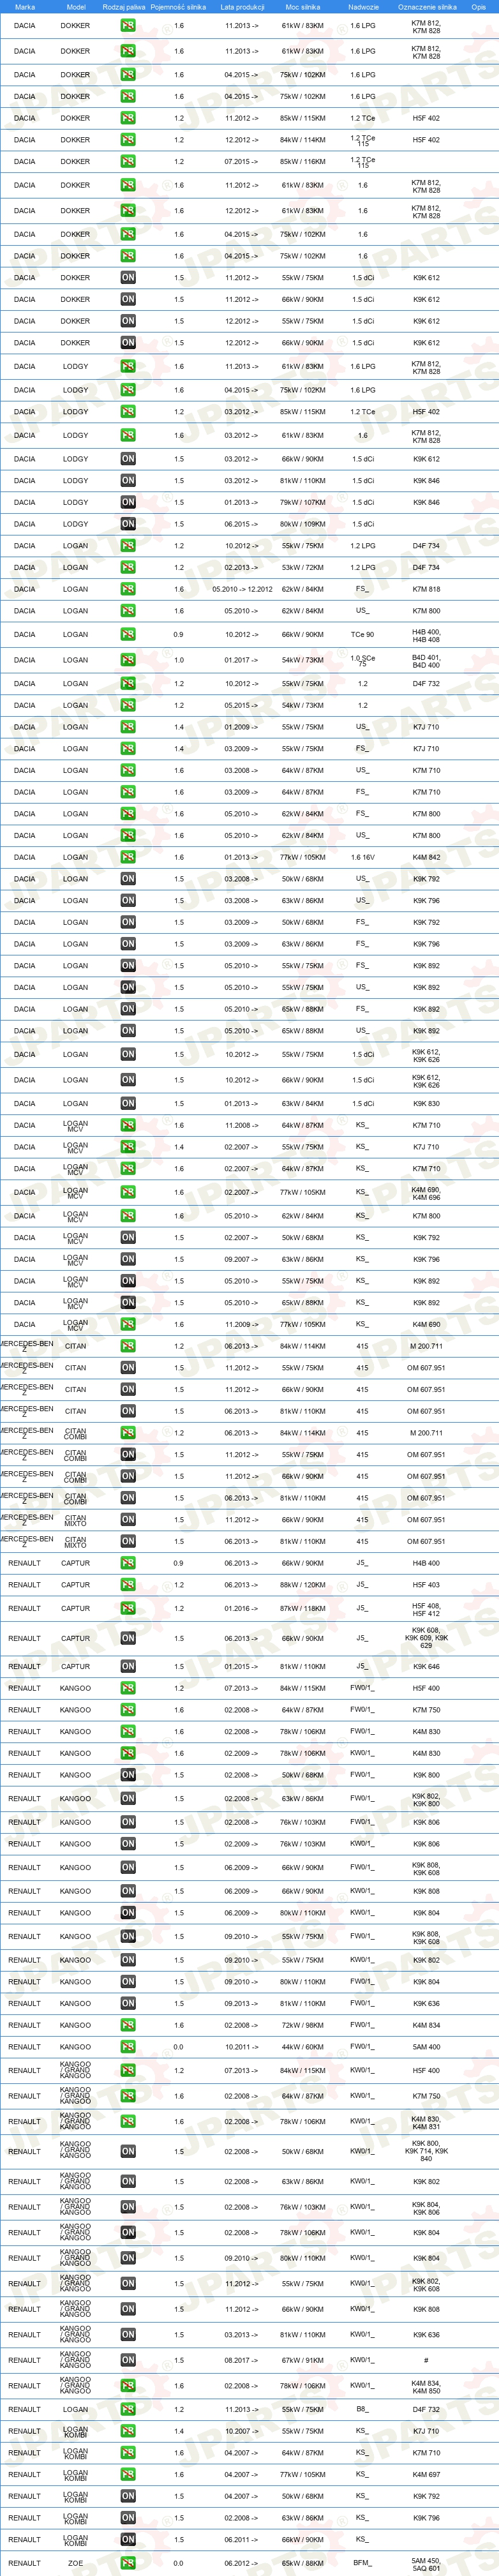Click petrol icon for Logan MCV 11.2008
This screenshot has height=2576, width=499.
point(128,1125)
